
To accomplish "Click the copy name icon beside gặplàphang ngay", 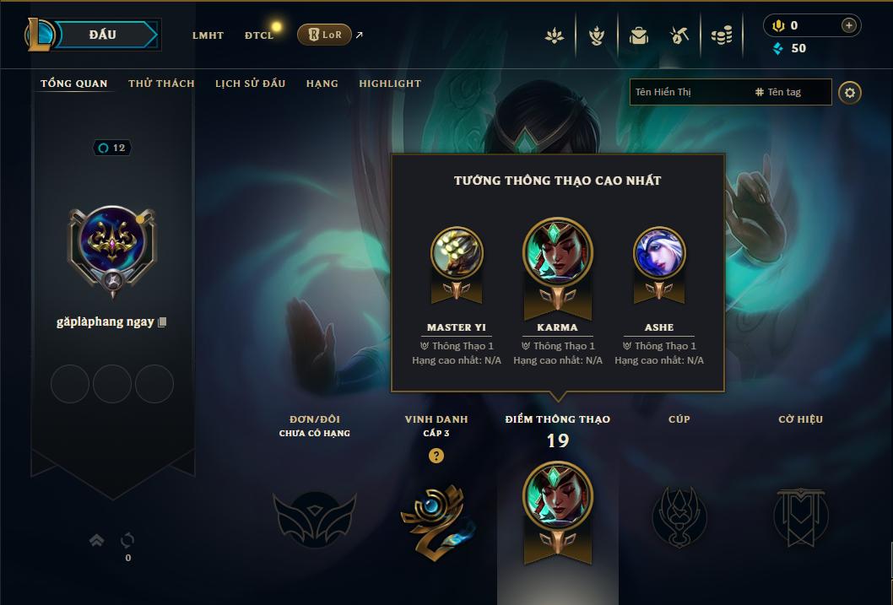I will click(162, 322).
